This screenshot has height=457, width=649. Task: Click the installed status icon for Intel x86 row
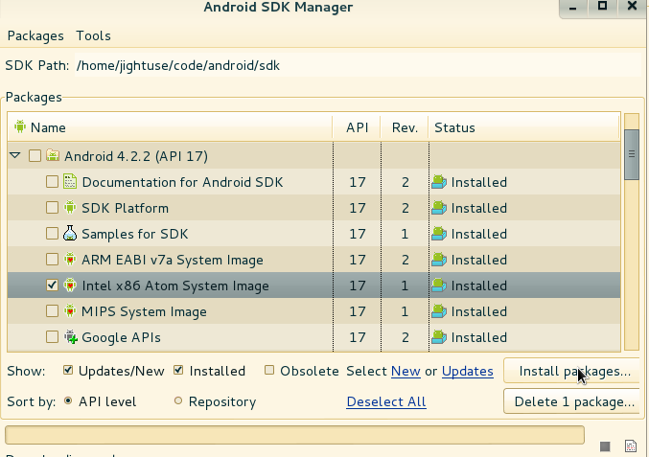[x=439, y=286]
